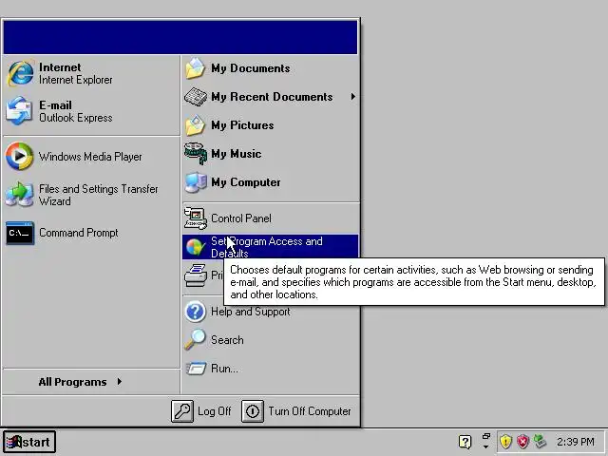This screenshot has height=456, width=608.
Task: Click the Internet Explorer subtitle text
Action: [x=76, y=80]
